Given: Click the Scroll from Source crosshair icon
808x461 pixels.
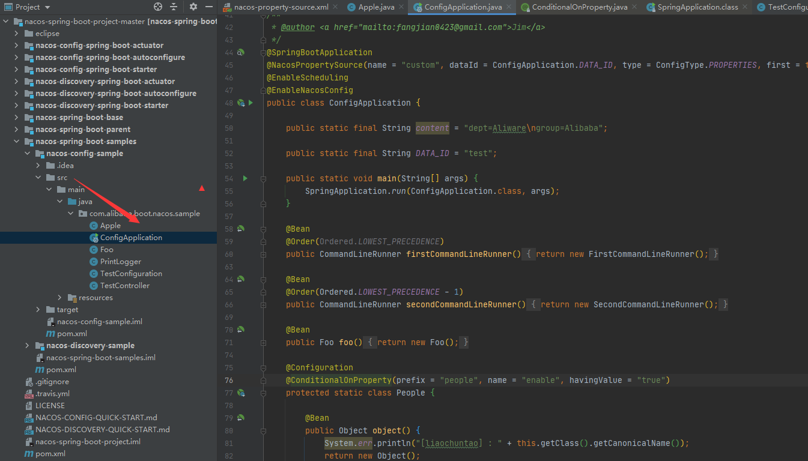Looking at the screenshot, I should (x=157, y=6).
